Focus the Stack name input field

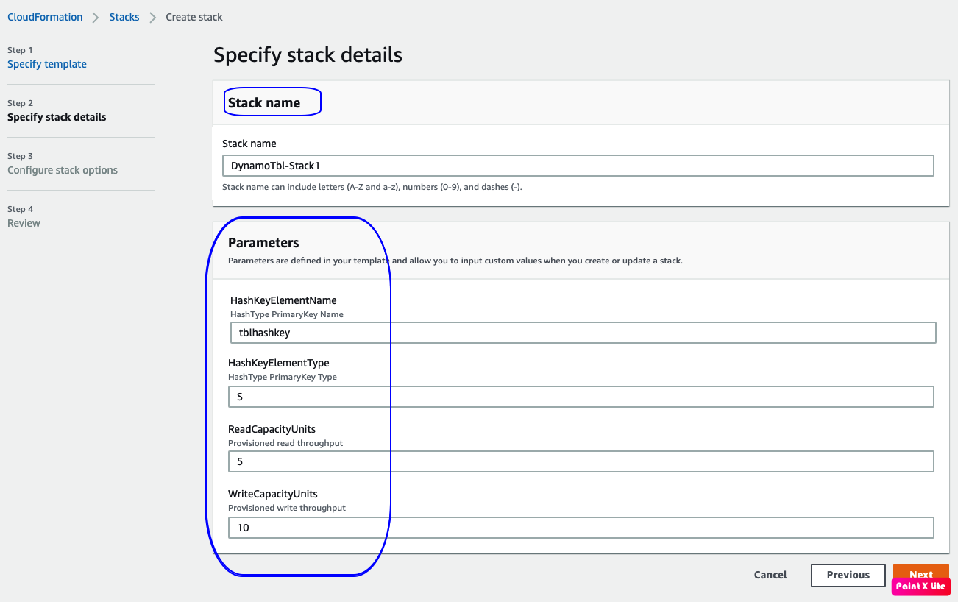578,166
